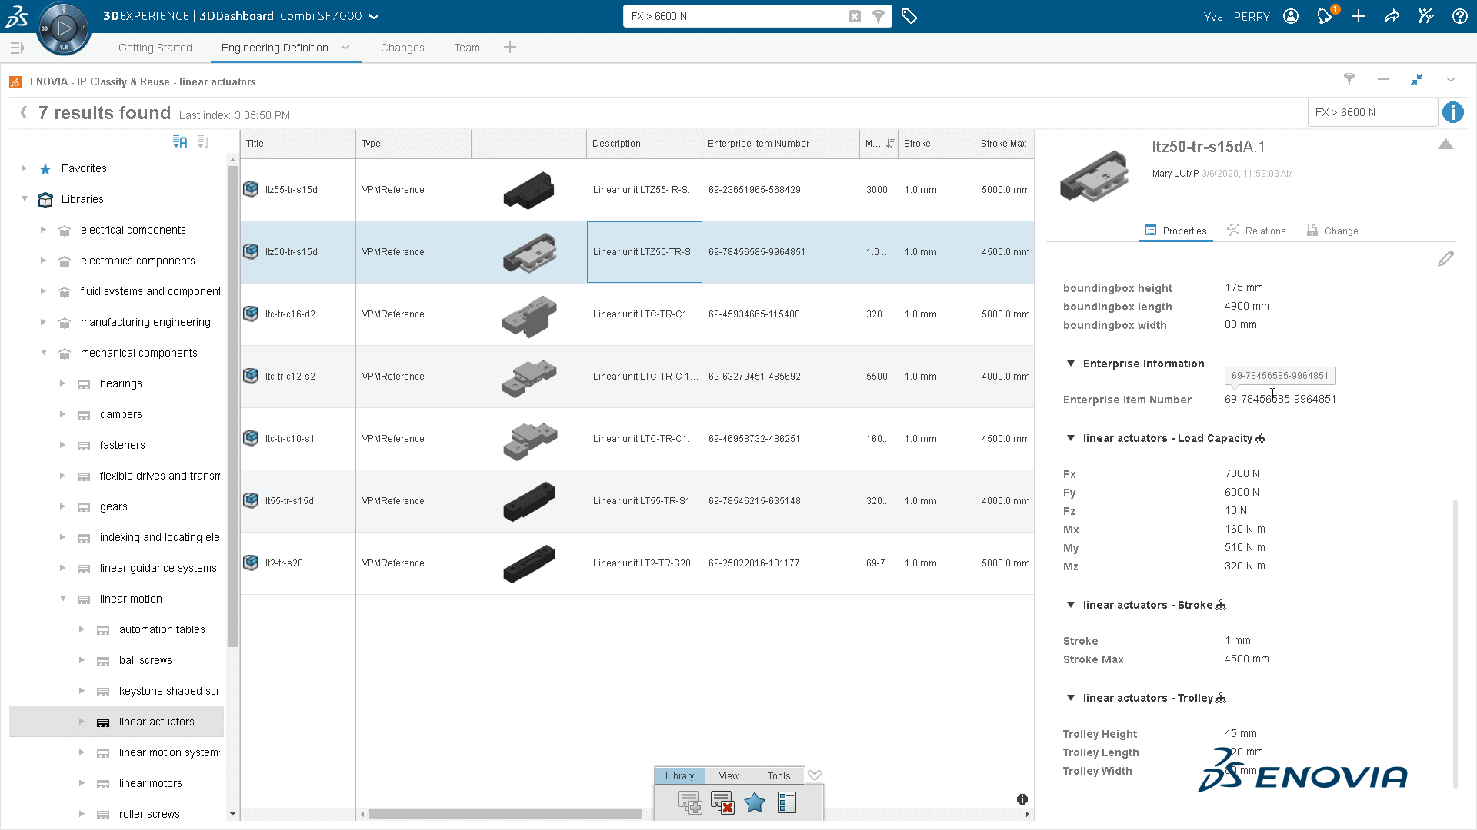Screen dimensions: 1477x830
Task: Click the remove classification icon with the red X
Action: pos(722,803)
